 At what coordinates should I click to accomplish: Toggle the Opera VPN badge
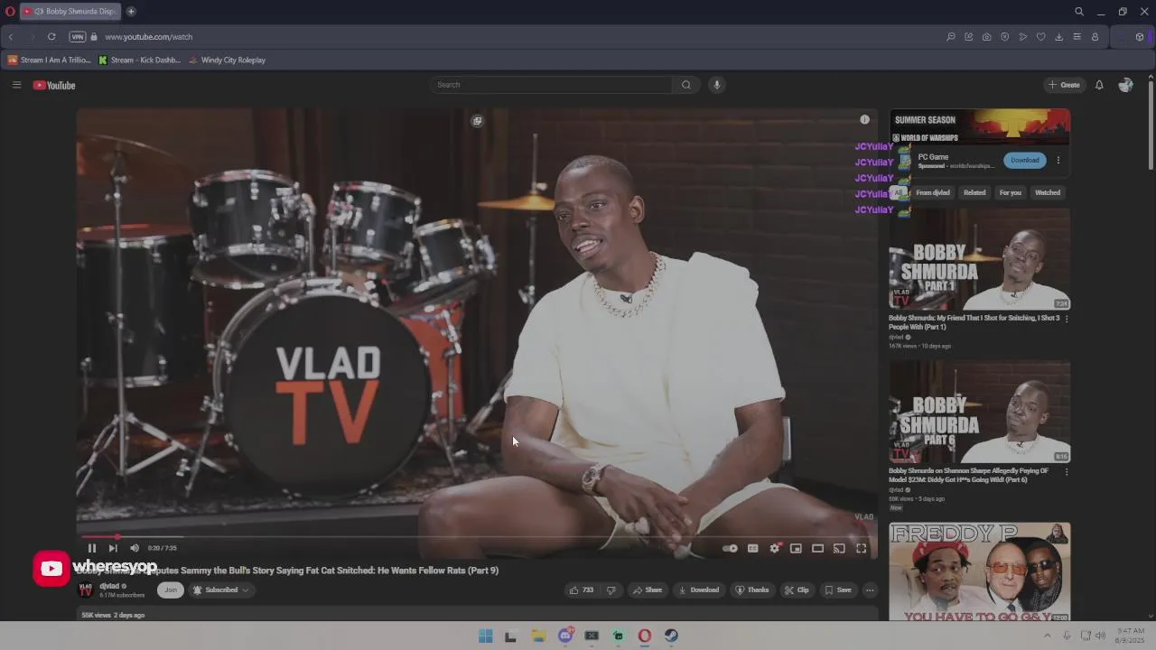[x=78, y=37]
